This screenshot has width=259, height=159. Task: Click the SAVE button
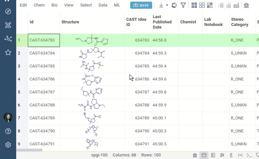pyautogui.click(x=141, y=5)
